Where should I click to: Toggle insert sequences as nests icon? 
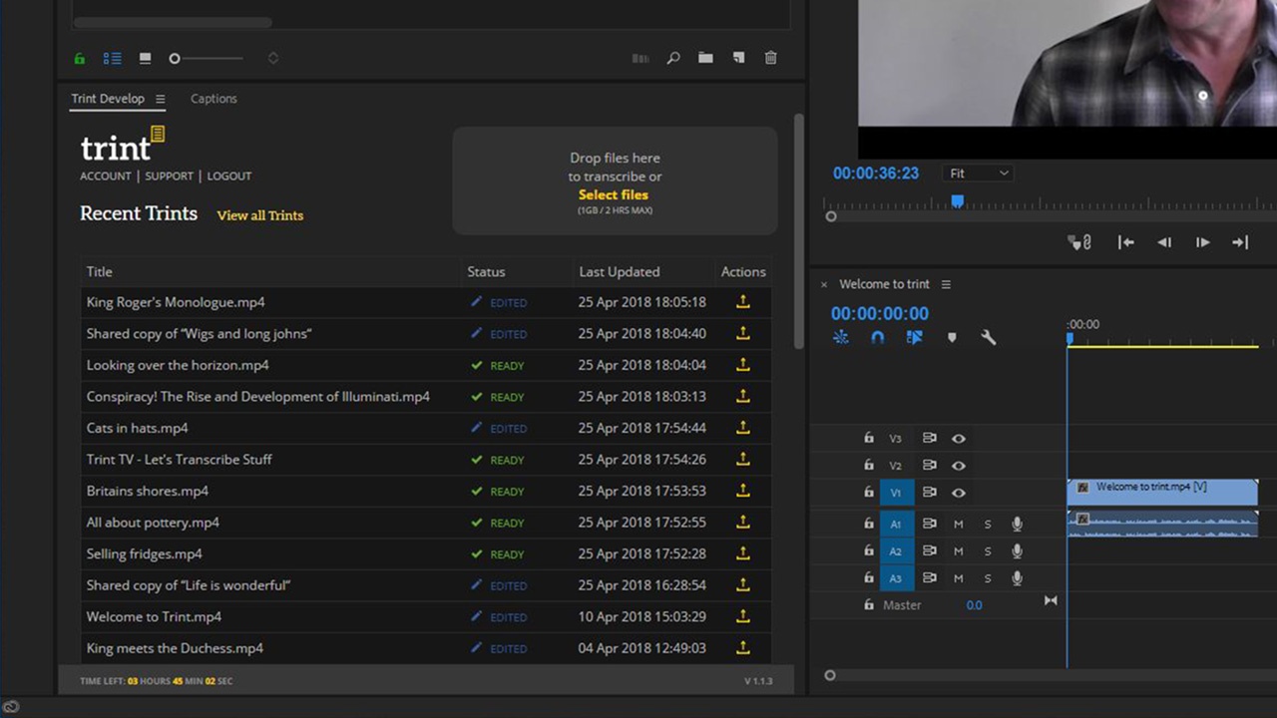click(841, 337)
